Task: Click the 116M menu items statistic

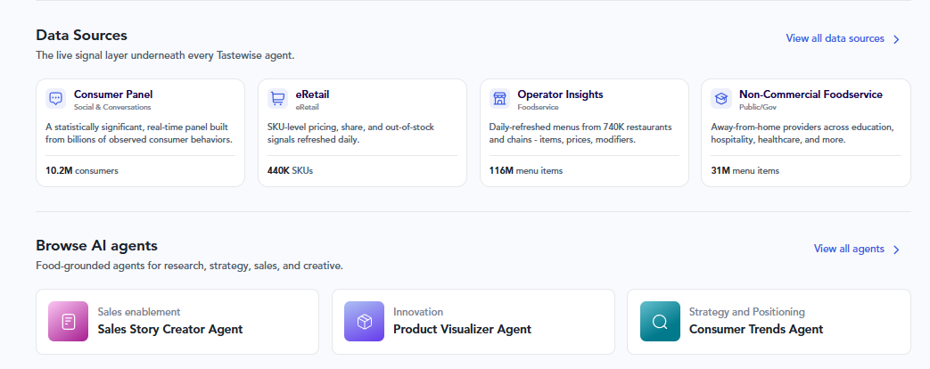Action: (526, 170)
